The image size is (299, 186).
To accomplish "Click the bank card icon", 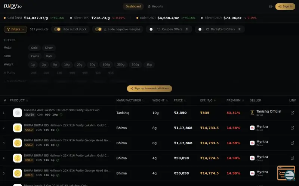I will coord(208,29).
